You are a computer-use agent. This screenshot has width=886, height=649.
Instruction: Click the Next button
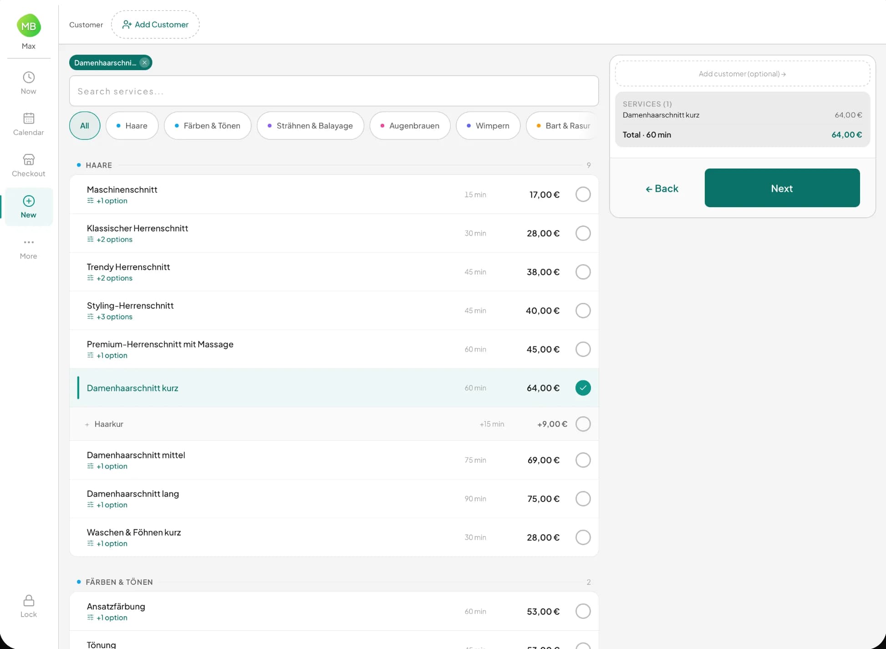tap(782, 188)
